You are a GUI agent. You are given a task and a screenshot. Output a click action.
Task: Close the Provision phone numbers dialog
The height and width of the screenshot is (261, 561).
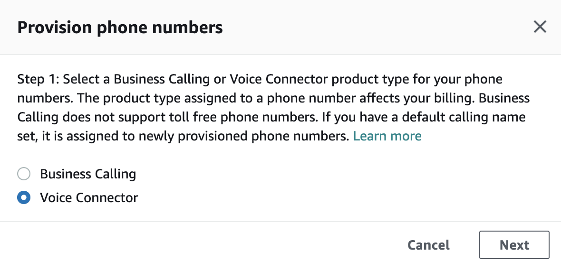coord(540,27)
